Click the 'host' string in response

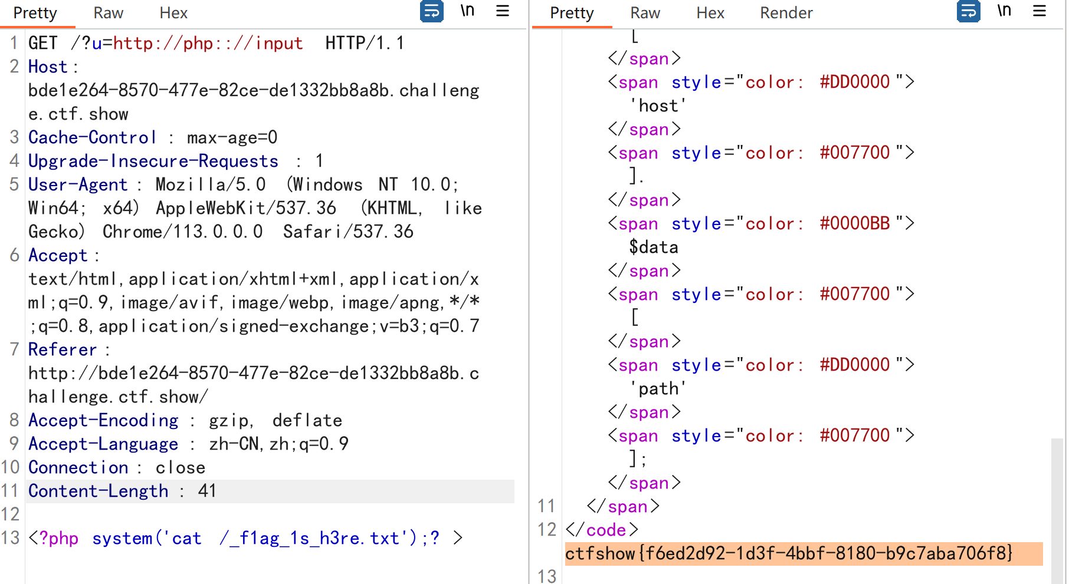(658, 106)
